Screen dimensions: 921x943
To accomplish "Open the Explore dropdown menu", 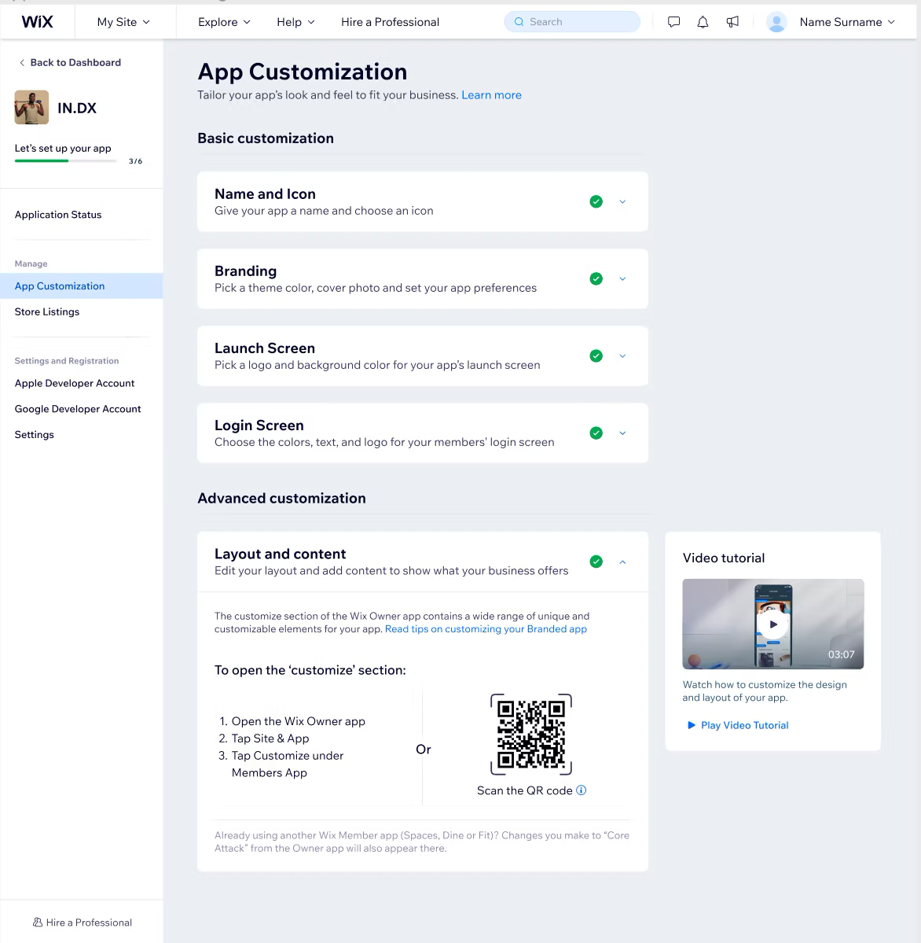I will 224,22.
